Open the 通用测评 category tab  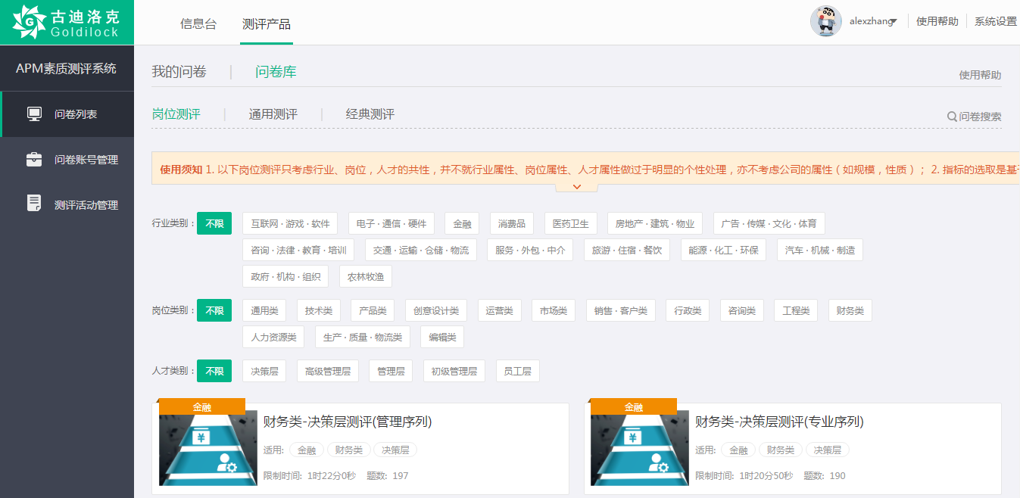(x=275, y=114)
